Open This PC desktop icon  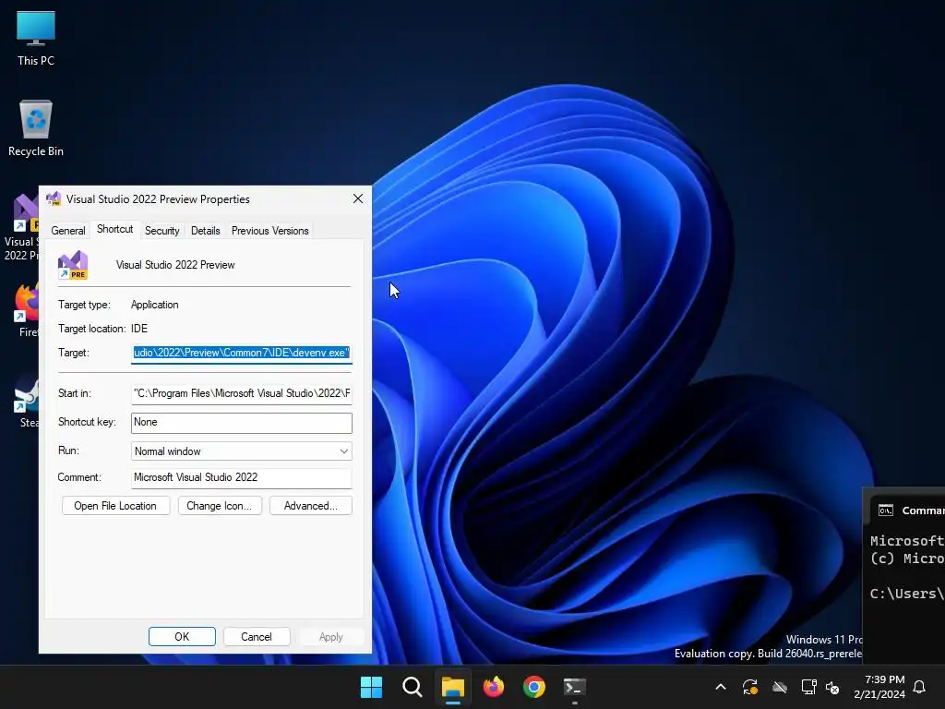[x=36, y=39]
